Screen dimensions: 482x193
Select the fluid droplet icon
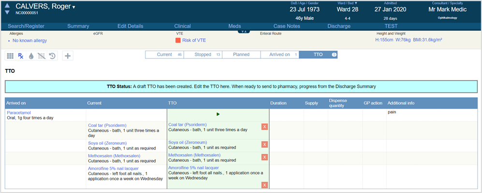click(x=31, y=56)
